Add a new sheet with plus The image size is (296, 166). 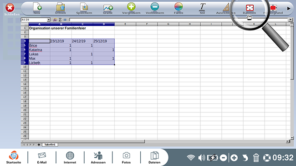[39, 145]
